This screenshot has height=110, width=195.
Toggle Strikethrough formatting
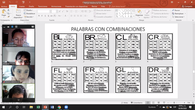(51, 16)
